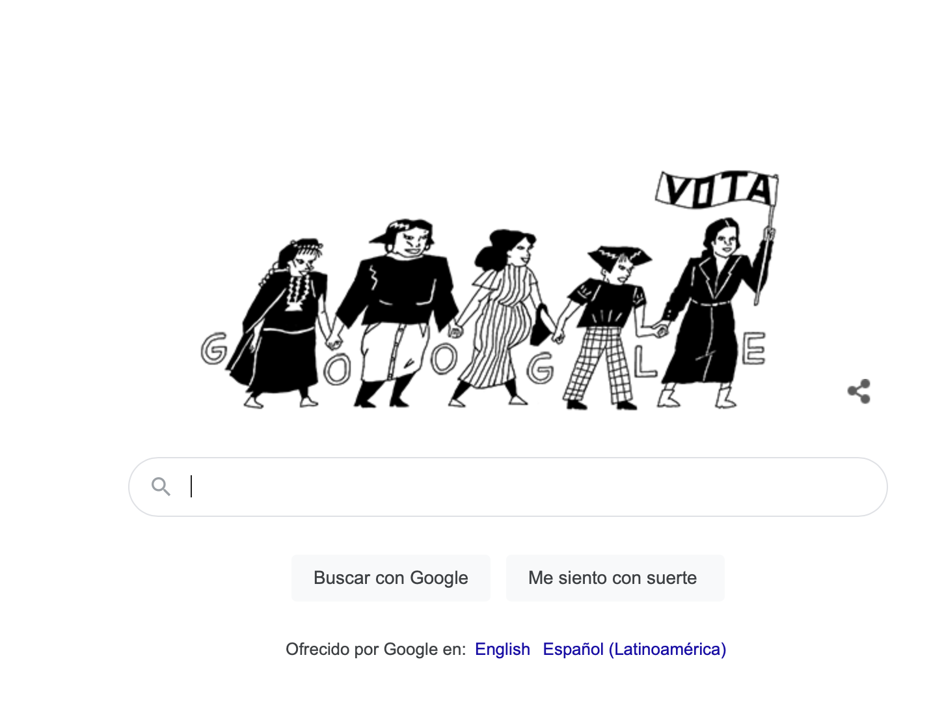The image size is (929, 707).
Task: Click the magnifying glass search icon
Action: (x=161, y=486)
